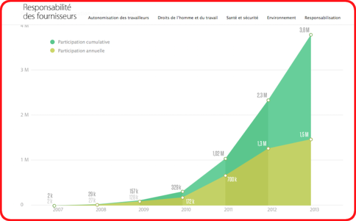This screenshot has height=221, width=356.
Task: Click the 2009 x-axis label
Action: [x=144, y=210]
